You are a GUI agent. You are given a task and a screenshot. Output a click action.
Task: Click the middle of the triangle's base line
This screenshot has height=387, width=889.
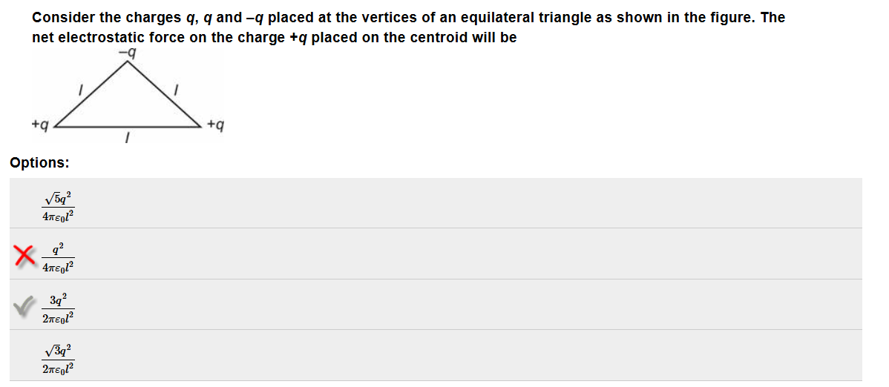click(x=128, y=128)
